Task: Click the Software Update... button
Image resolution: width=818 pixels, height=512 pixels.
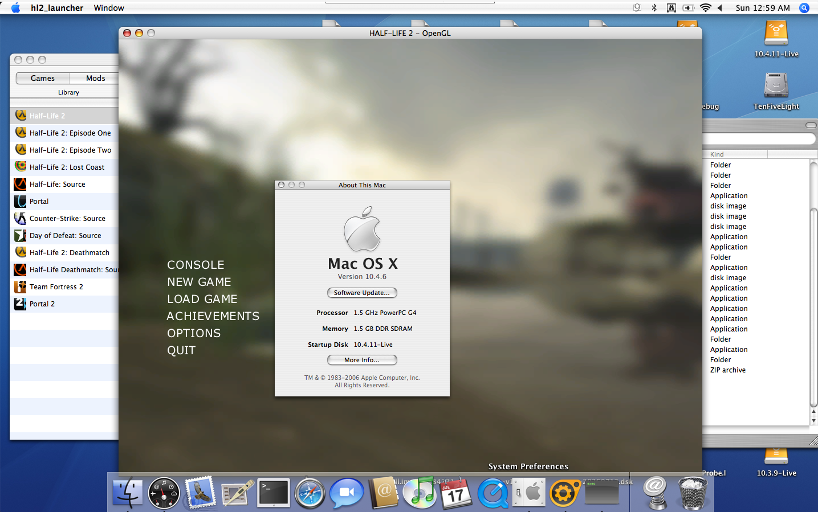Action: tap(362, 293)
